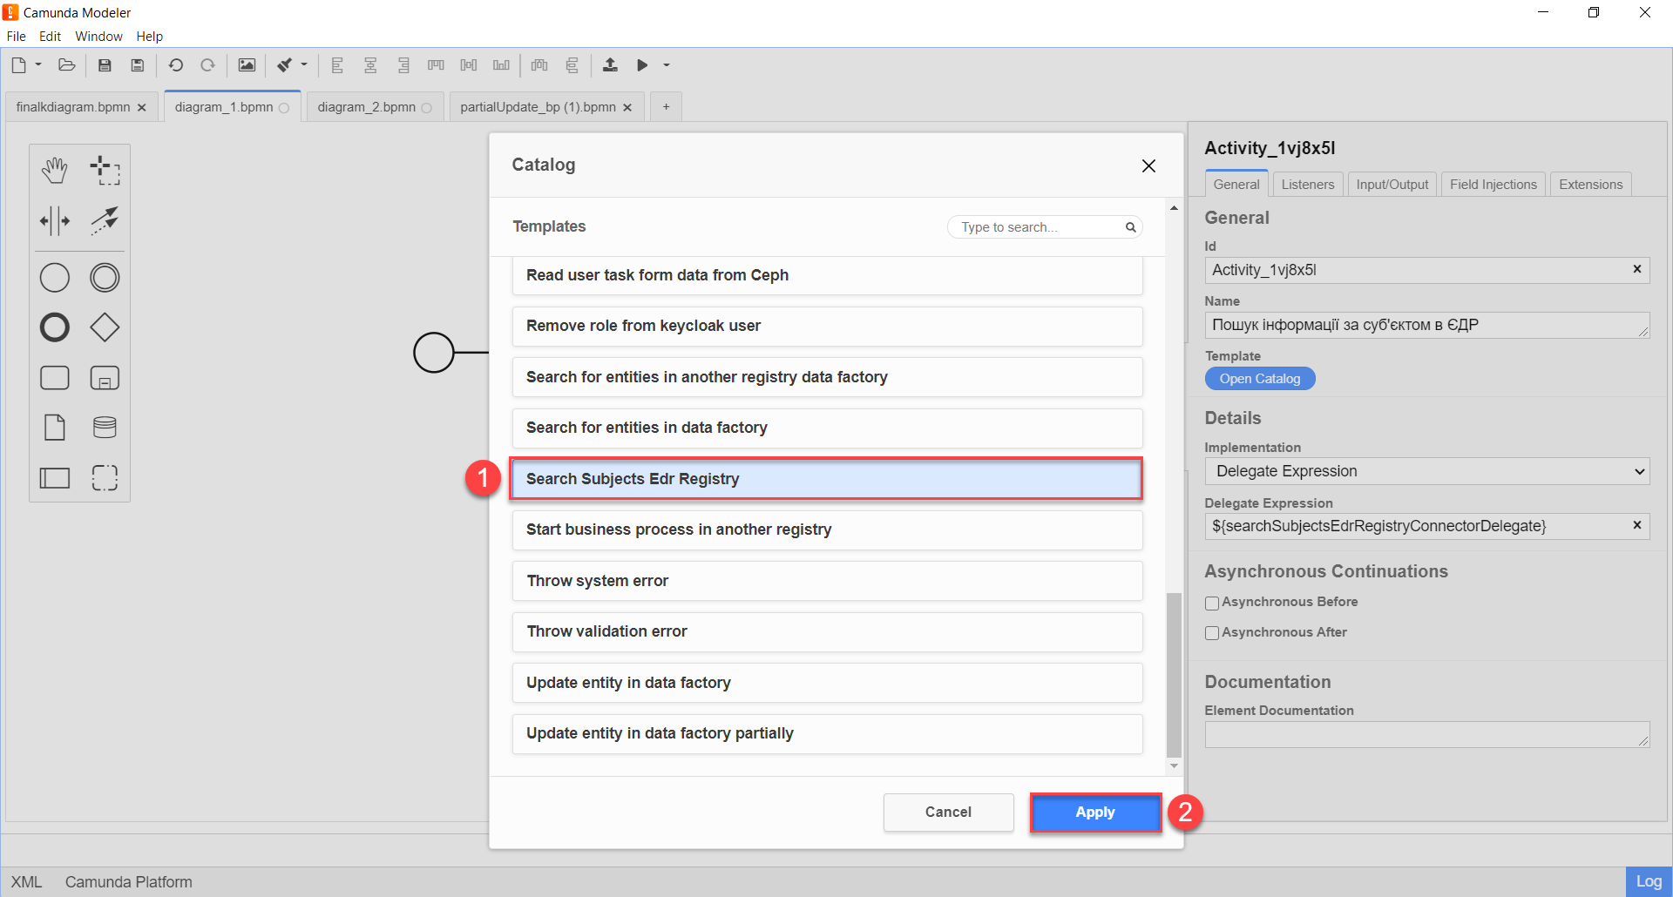Viewport: 1673px width, 897px height.
Task: Create a task from palette
Action: (x=54, y=378)
